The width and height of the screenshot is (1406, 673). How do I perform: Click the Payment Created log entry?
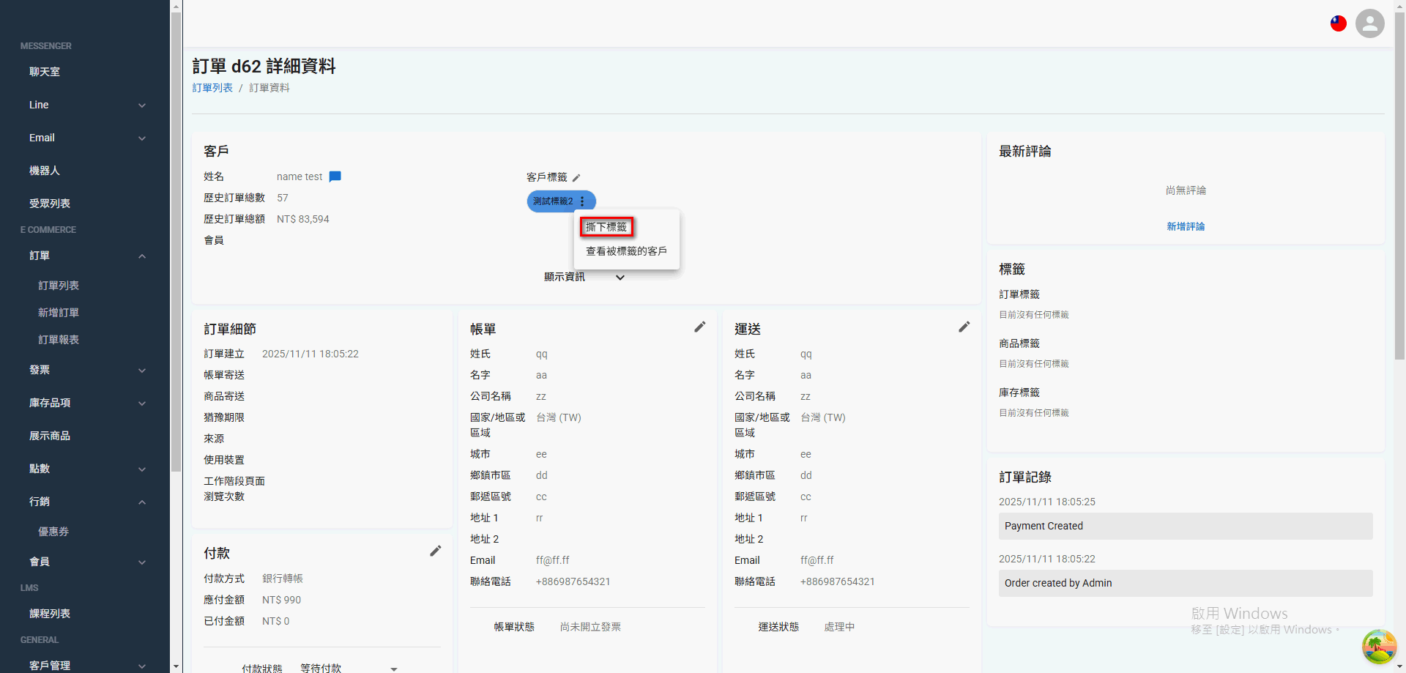pos(1186,526)
